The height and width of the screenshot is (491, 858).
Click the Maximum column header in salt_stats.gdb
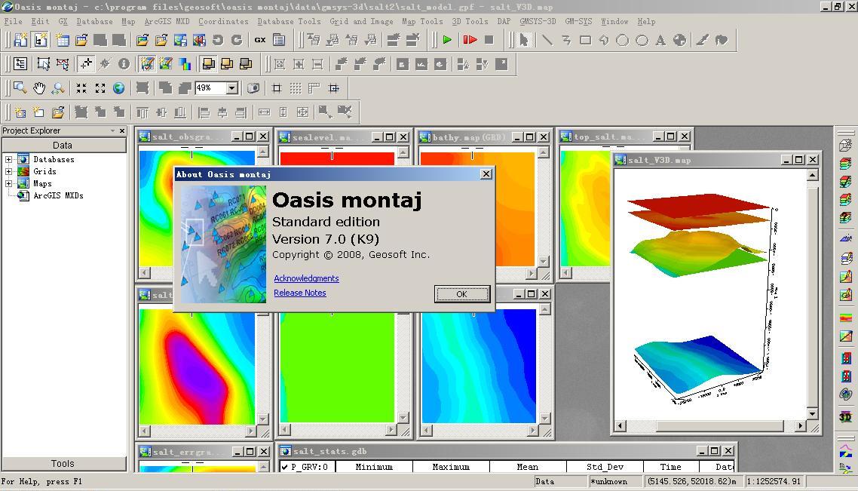(x=451, y=467)
